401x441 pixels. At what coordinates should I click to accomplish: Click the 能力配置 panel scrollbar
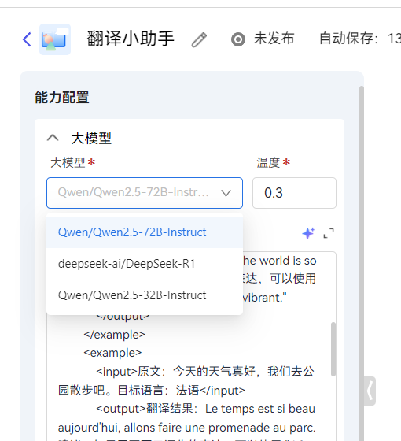(362, 263)
